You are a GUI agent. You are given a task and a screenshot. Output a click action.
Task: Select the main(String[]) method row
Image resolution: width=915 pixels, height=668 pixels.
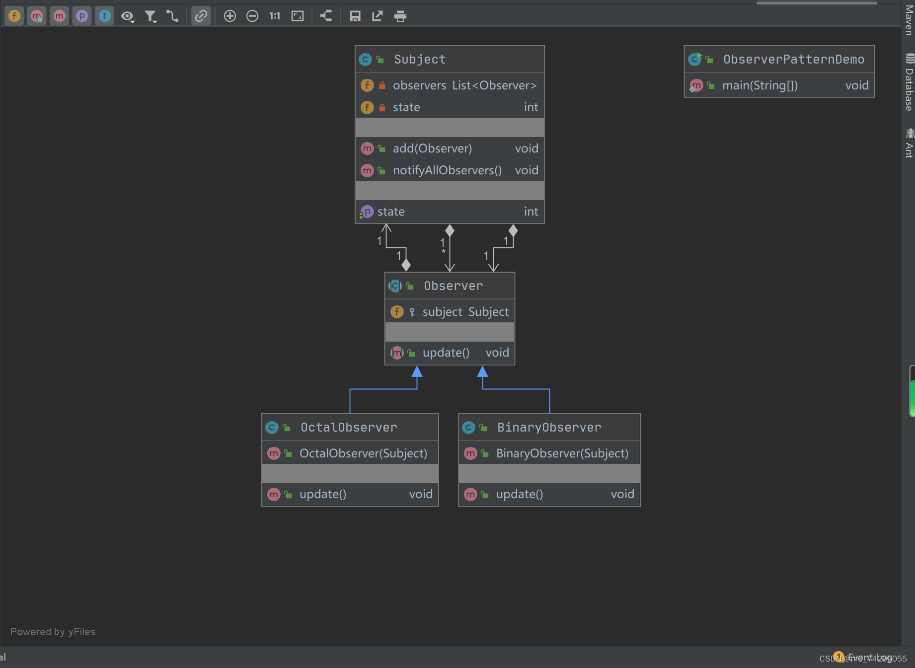[779, 85]
